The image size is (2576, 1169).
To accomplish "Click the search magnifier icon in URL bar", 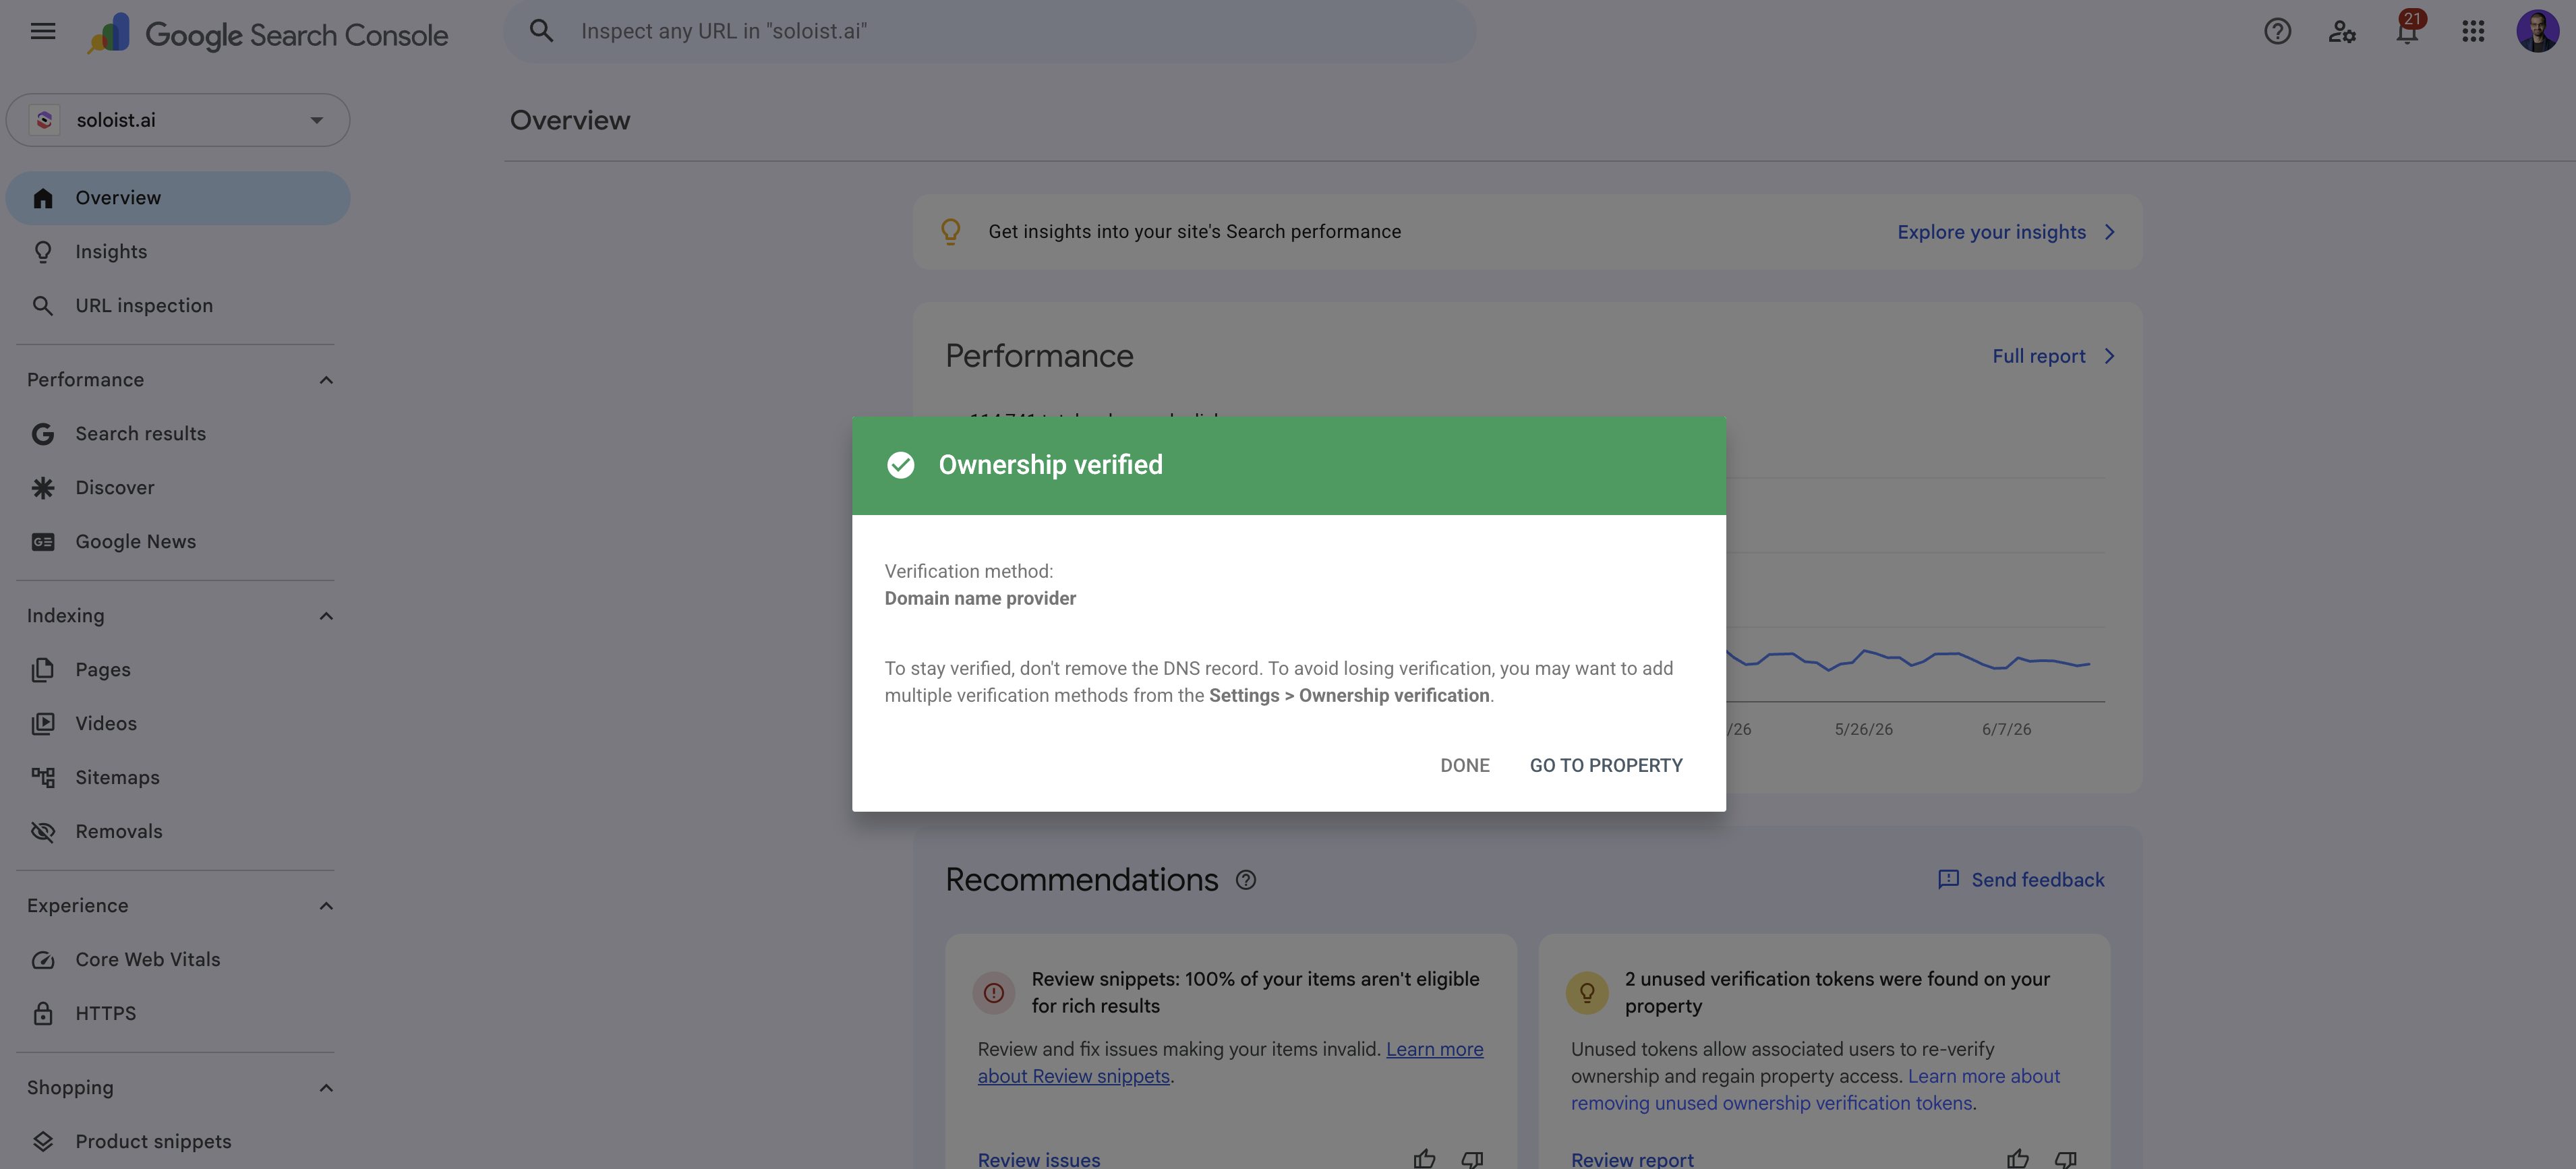I will tap(541, 31).
